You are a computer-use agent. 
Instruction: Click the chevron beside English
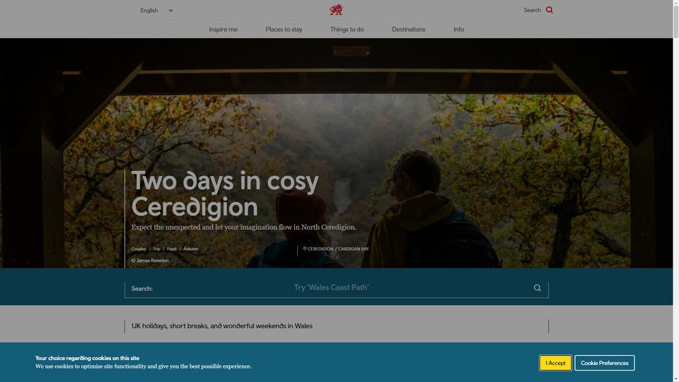(170, 11)
